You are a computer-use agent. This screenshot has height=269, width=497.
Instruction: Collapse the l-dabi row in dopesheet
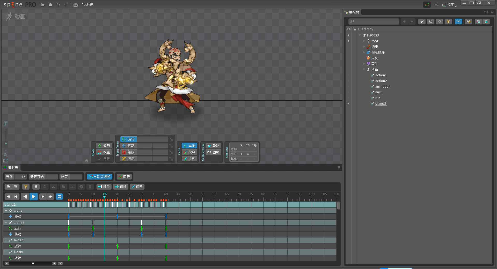pyautogui.click(x=6, y=252)
